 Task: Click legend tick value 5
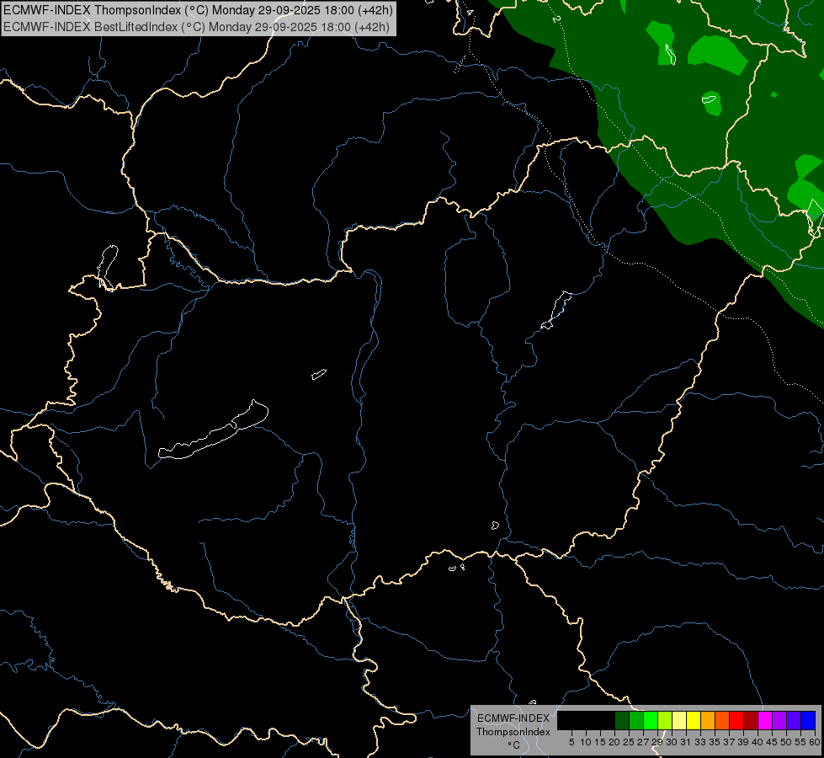pyautogui.click(x=571, y=742)
